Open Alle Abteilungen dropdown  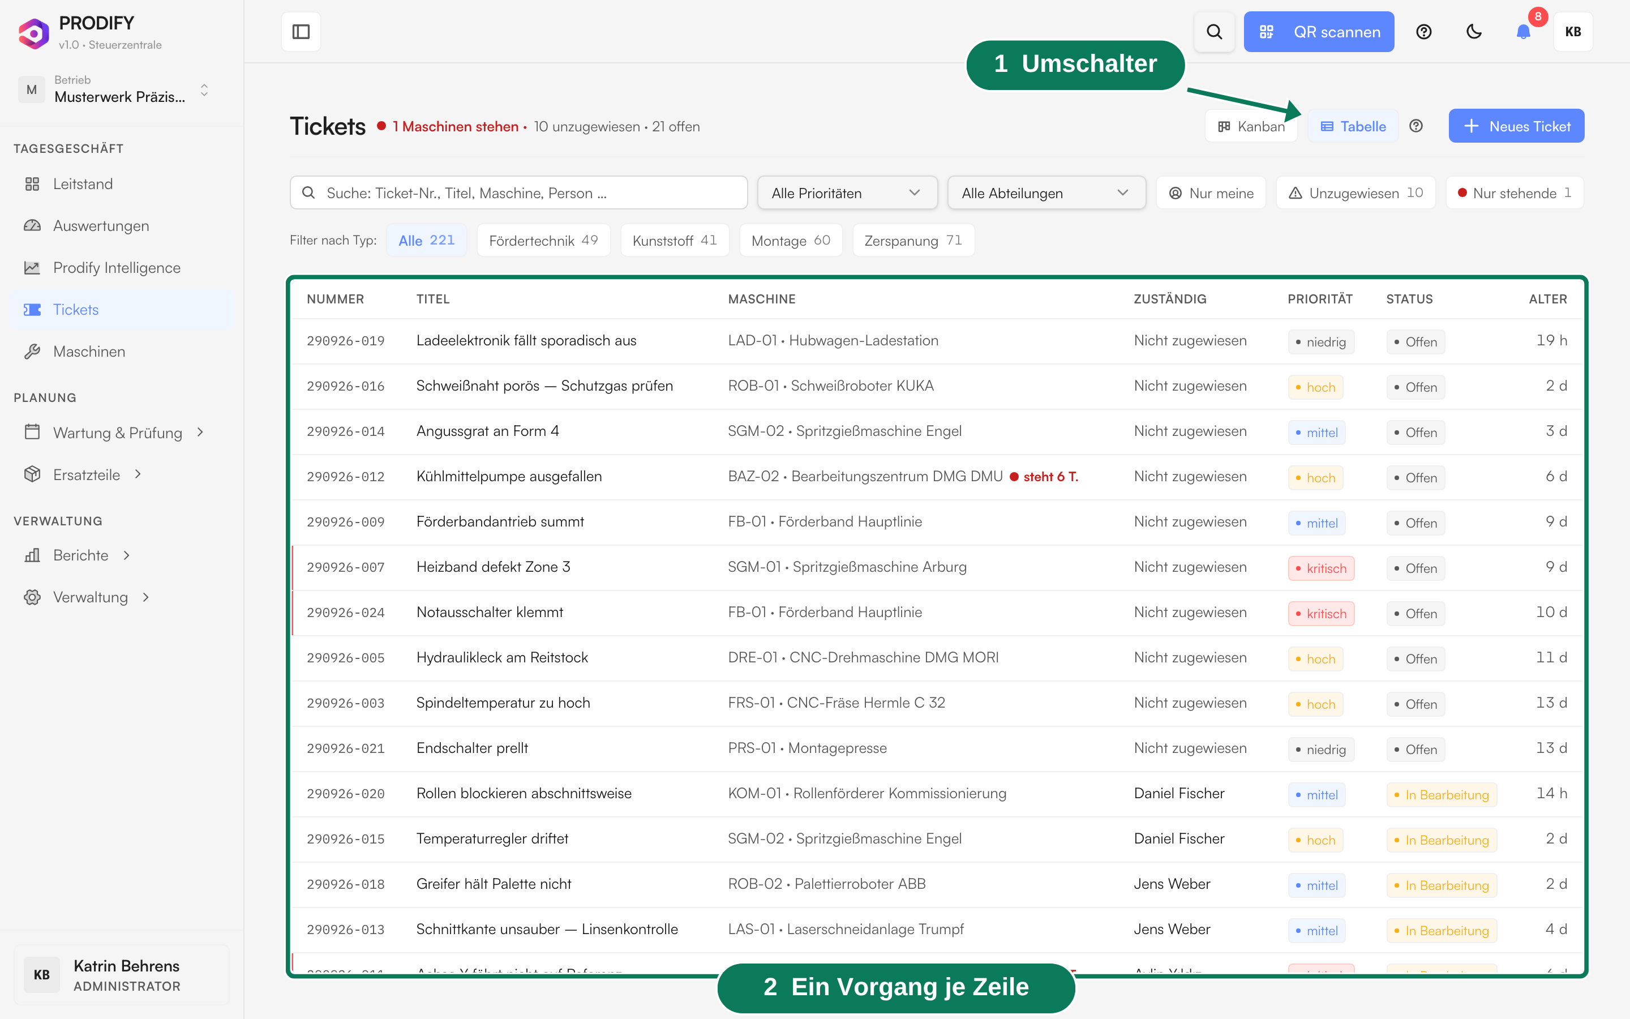[1046, 192]
